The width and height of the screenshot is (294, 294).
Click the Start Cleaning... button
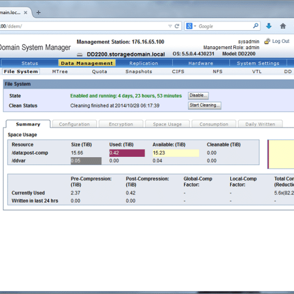205,105
